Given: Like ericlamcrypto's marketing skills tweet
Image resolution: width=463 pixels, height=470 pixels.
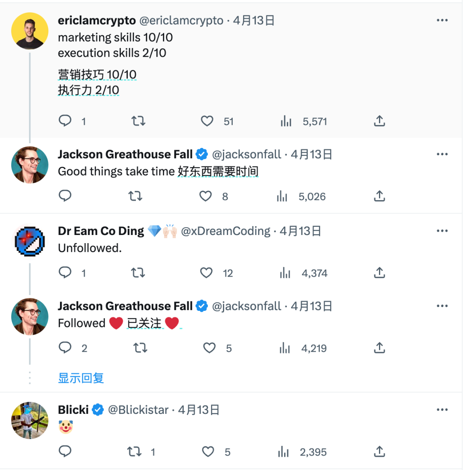Looking at the screenshot, I should pyautogui.click(x=207, y=121).
